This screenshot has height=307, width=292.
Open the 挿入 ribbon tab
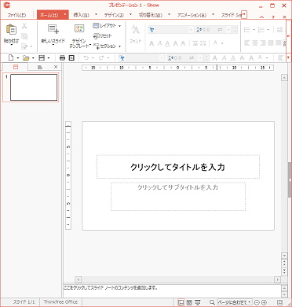point(81,15)
